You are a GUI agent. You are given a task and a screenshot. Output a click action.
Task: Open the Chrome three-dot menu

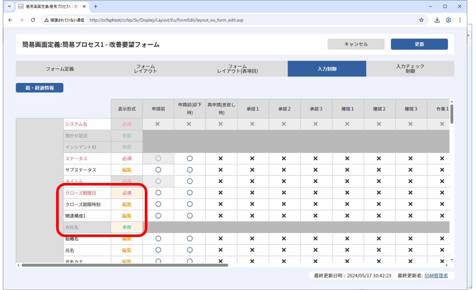(x=460, y=20)
